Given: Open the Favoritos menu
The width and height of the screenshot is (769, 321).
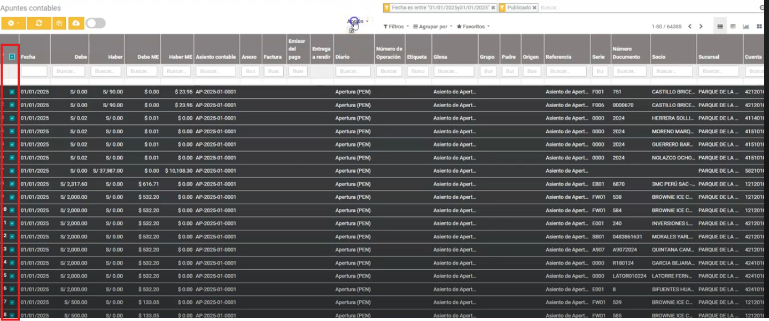Looking at the screenshot, I should (x=473, y=27).
